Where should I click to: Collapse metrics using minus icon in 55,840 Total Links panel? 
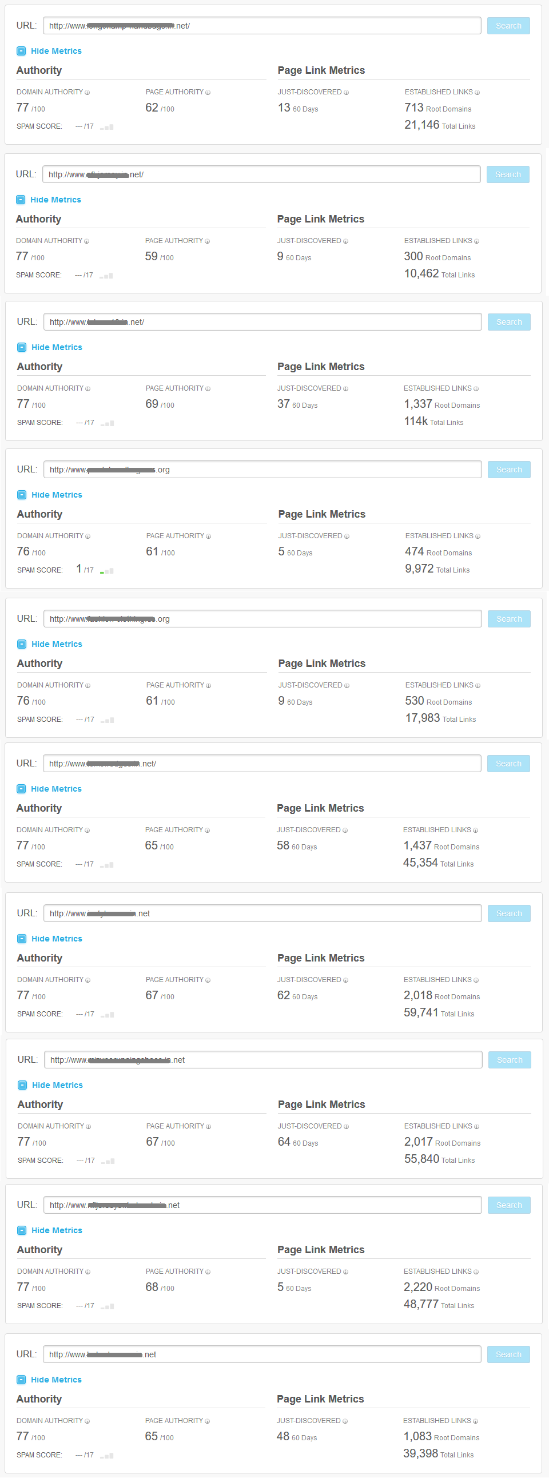(x=22, y=1086)
